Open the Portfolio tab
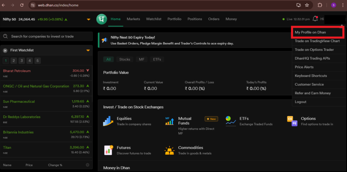Image resolution: width=347 pixels, height=172 pixels. [175, 19]
